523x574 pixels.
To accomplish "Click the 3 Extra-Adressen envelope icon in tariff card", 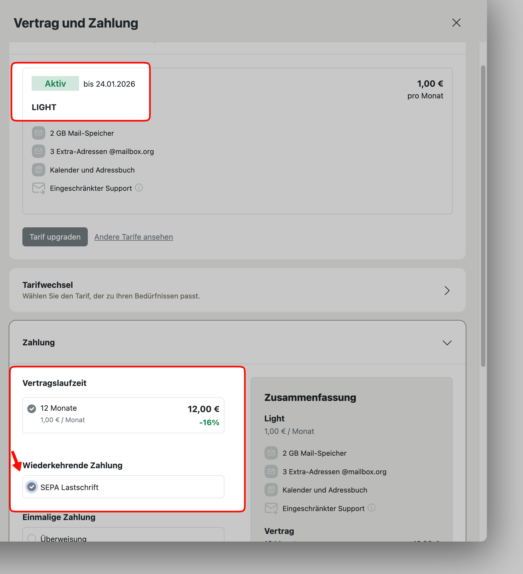I will 38,151.
